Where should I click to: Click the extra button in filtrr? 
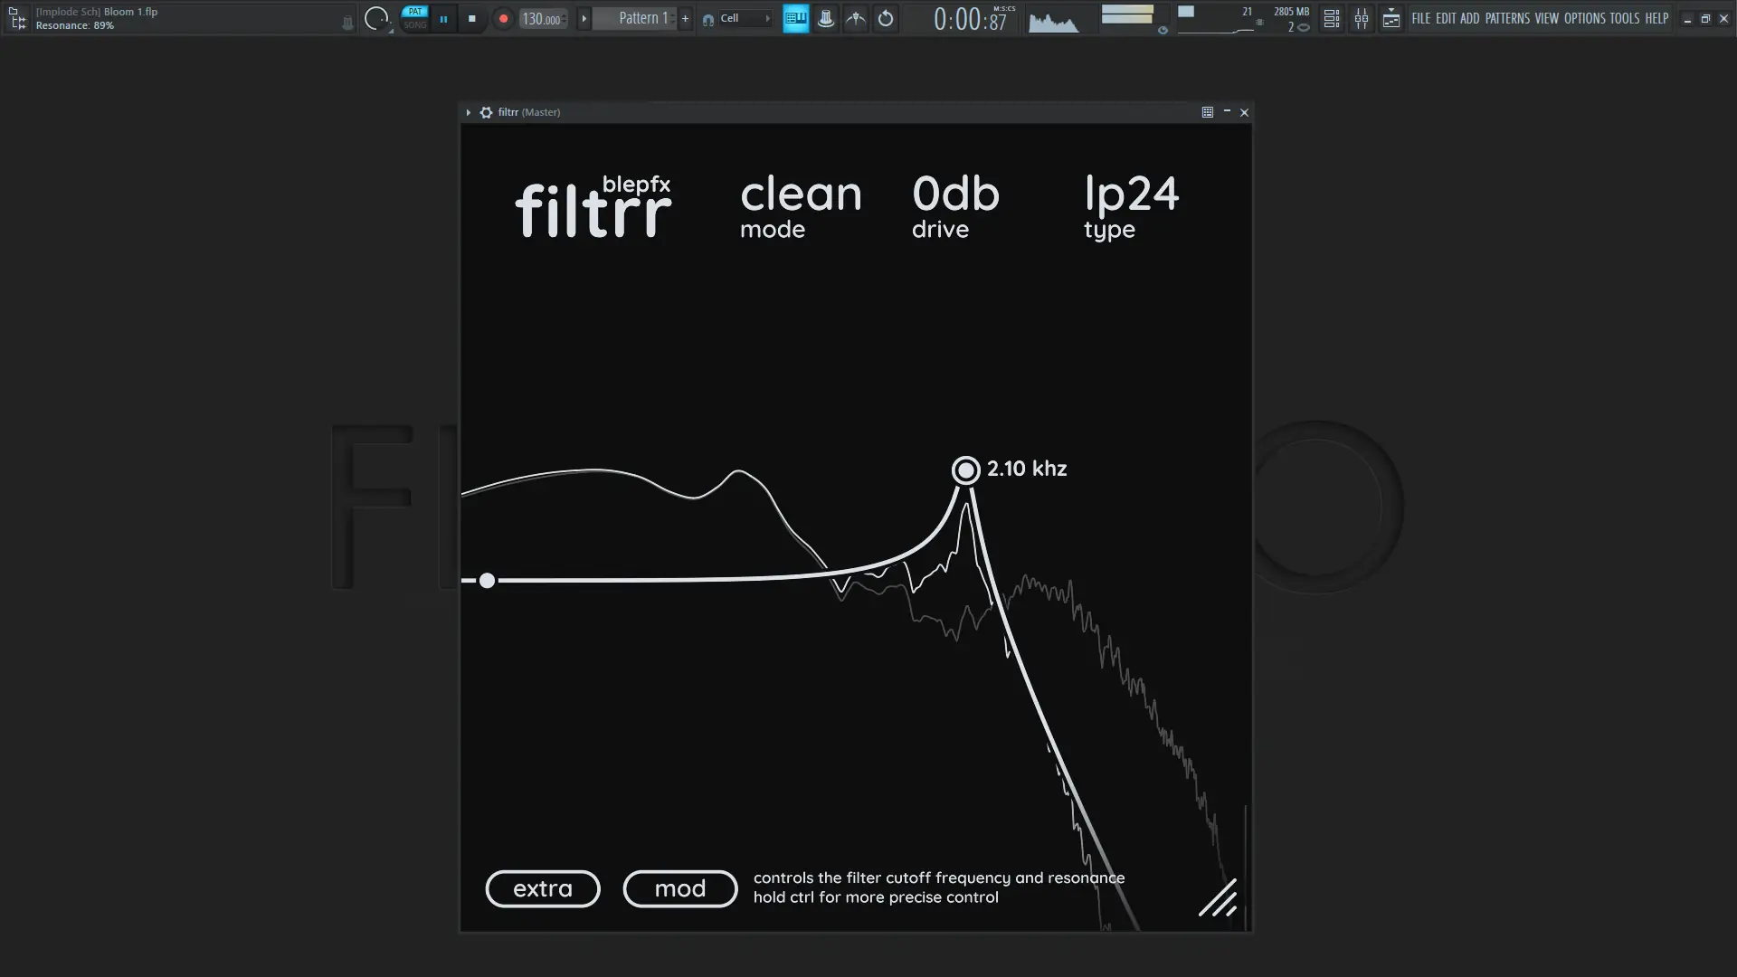(542, 888)
